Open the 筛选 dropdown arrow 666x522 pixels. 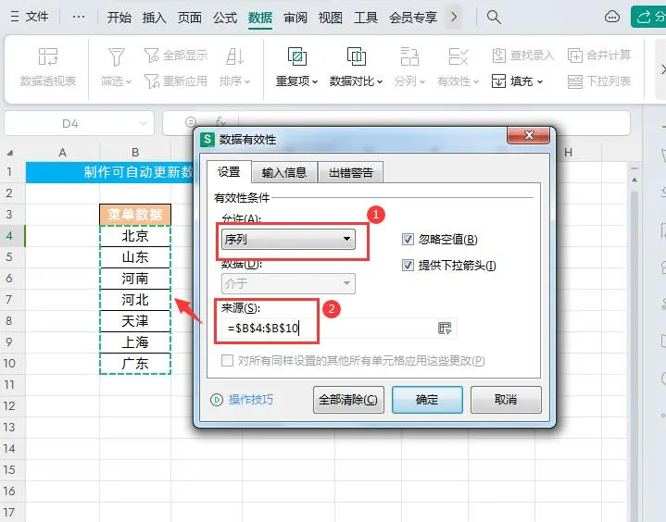tap(128, 81)
